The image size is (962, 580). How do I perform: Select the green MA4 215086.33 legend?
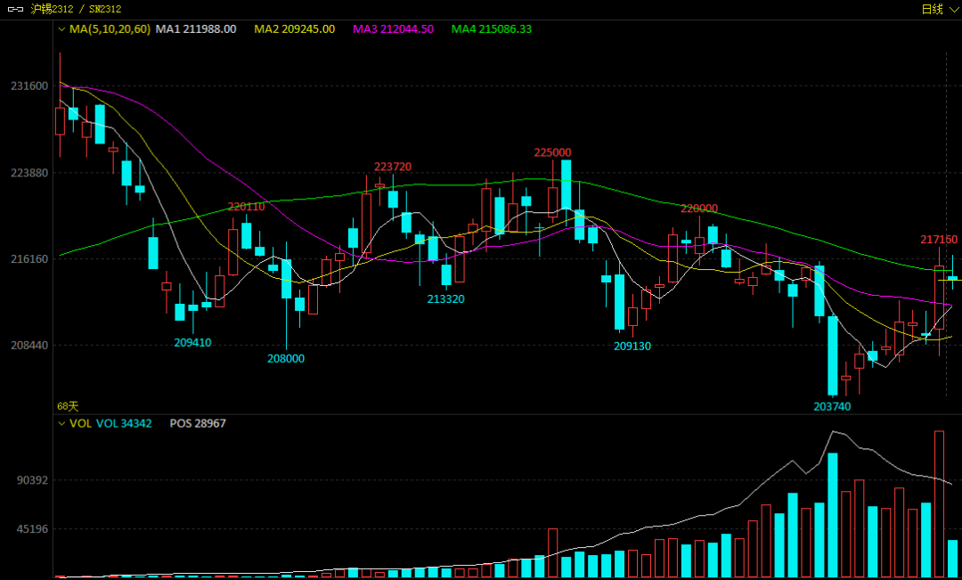(492, 29)
